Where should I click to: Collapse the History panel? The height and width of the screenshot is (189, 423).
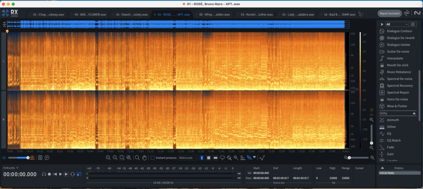(x=382, y=168)
